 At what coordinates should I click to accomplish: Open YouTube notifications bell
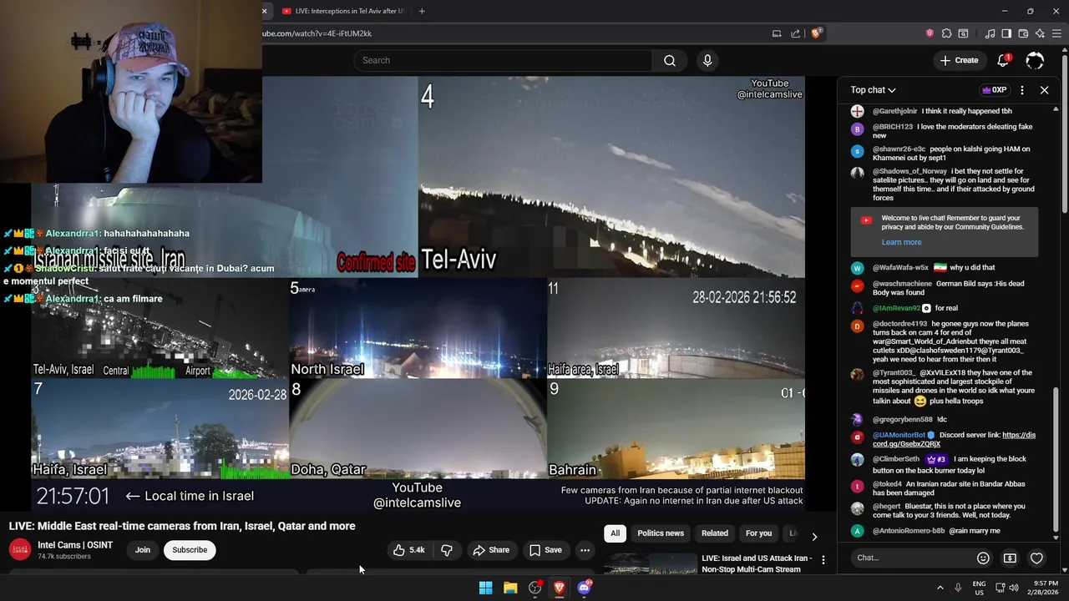[1004, 60]
